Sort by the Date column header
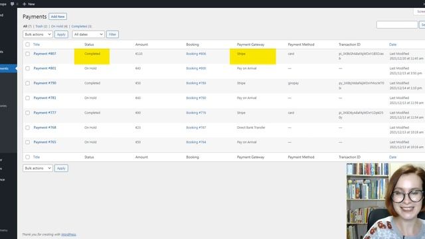425x239 pixels. click(392, 44)
